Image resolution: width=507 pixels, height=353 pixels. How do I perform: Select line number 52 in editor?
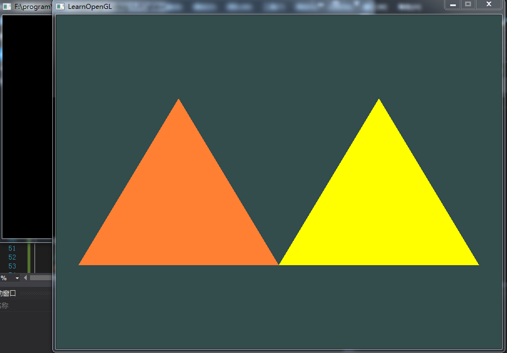click(12, 257)
